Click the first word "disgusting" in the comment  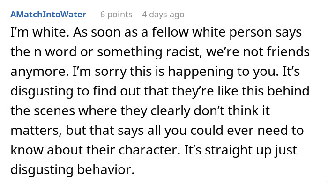click(x=42, y=92)
